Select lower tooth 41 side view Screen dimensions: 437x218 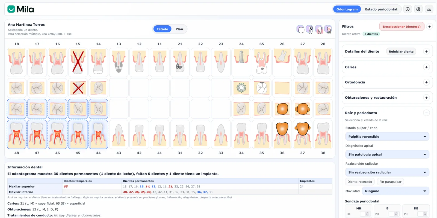tap(160, 134)
